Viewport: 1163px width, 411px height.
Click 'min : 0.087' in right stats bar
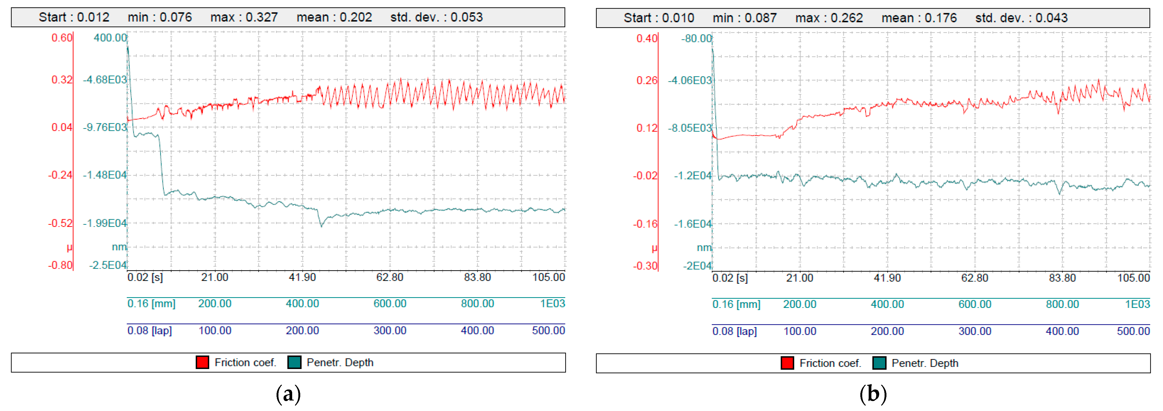click(744, 18)
